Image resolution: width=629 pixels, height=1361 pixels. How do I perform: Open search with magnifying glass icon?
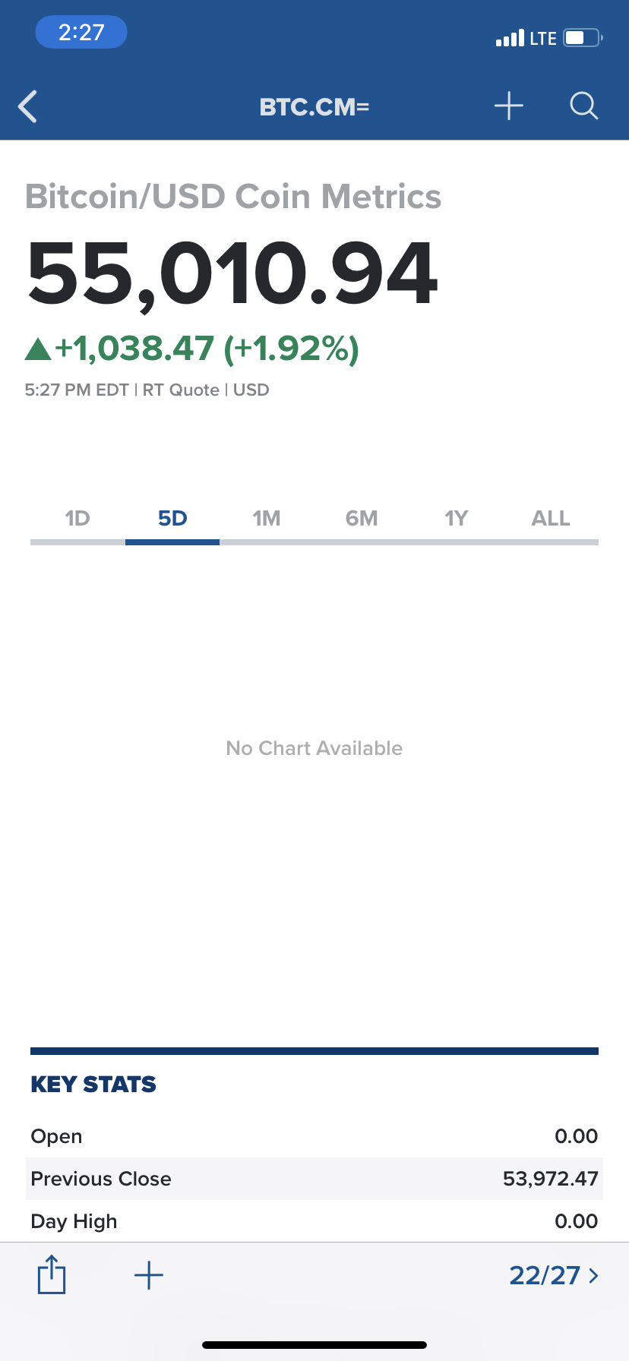click(x=584, y=106)
